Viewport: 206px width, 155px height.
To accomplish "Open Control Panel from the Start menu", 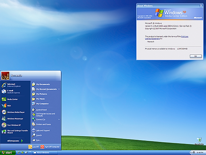I will click(41, 110).
